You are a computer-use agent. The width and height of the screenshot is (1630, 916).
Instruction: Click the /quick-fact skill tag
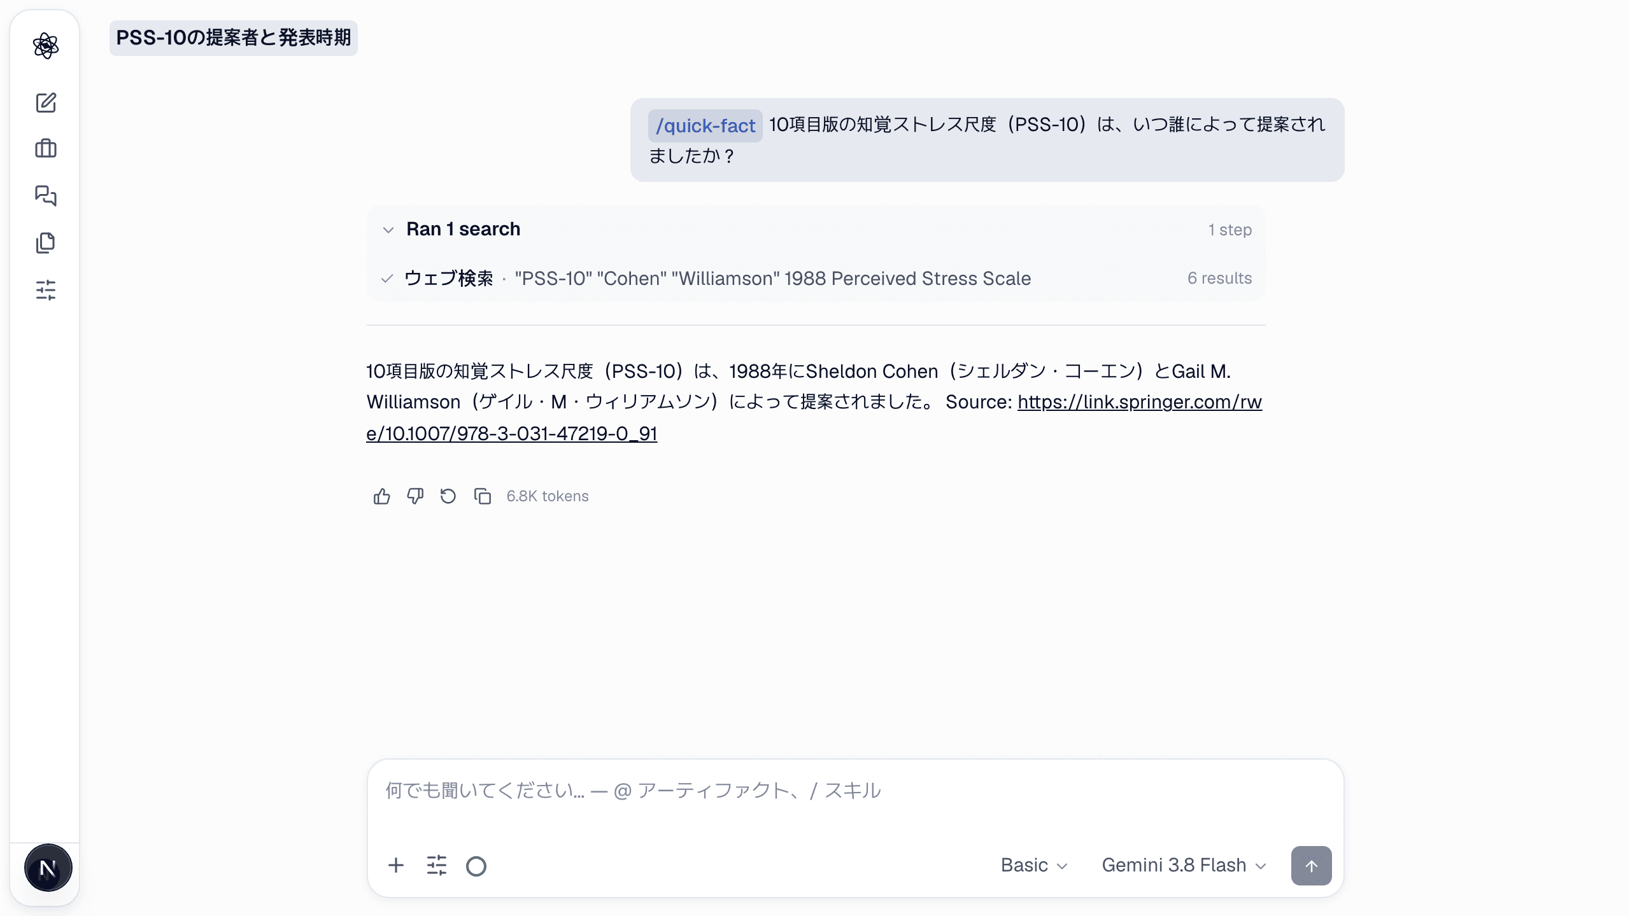tap(705, 126)
